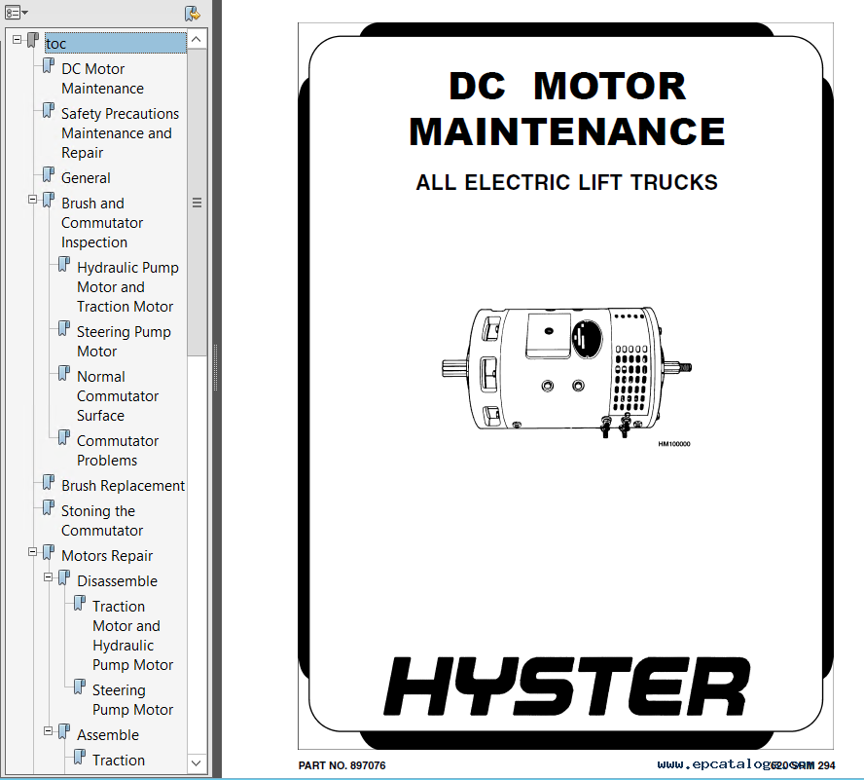
Task: Click icon for Traction Motor and Hydraulic Pump Motor
Action: pyautogui.click(x=80, y=604)
